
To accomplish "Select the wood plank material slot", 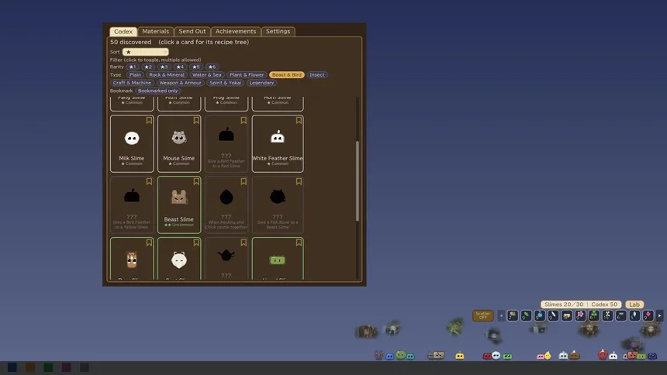I will (513, 315).
